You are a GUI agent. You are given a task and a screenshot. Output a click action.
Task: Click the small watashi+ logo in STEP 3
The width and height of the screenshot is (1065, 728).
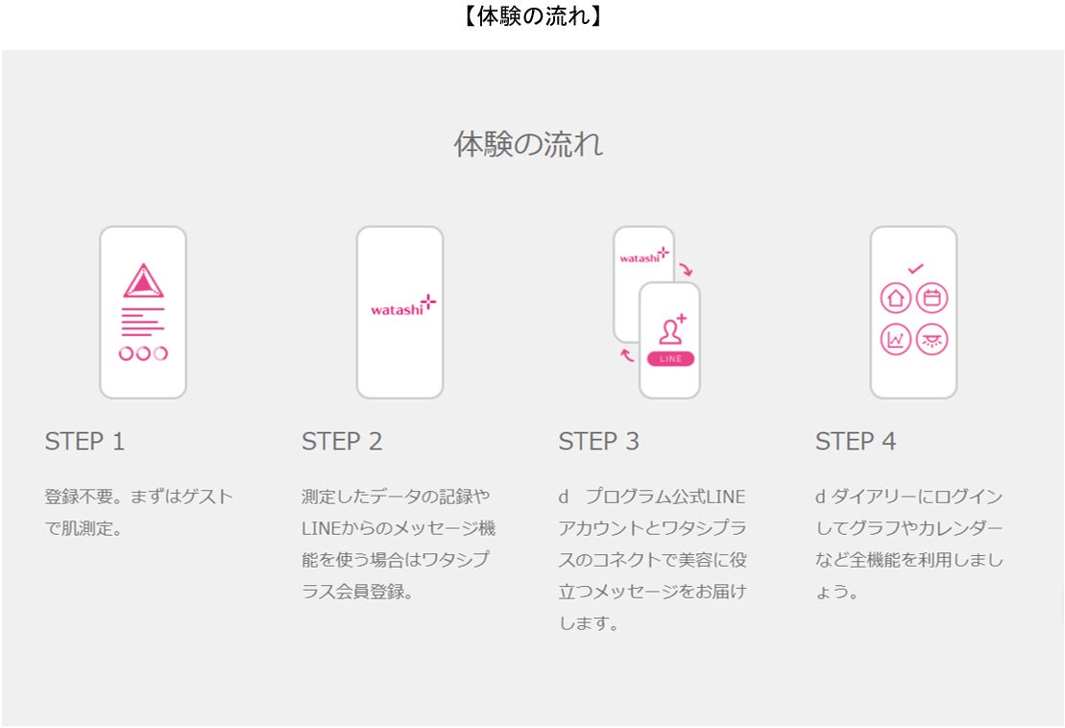tap(643, 255)
